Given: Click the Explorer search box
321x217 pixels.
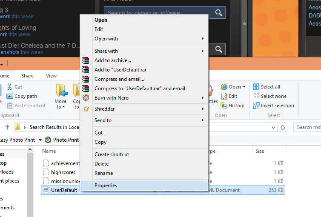Looking at the screenshot, I should pyautogui.click(x=307, y=127).
